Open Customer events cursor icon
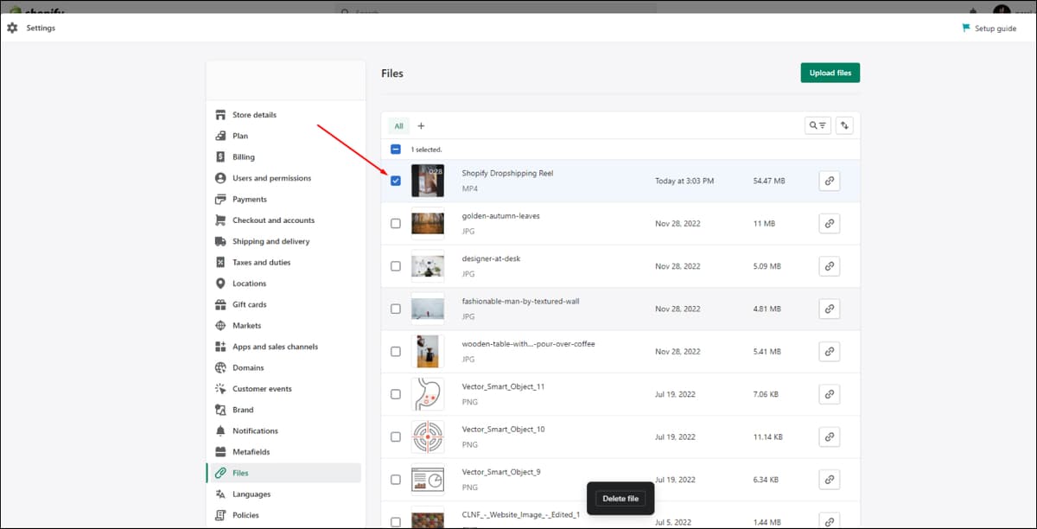The image size is (1037, 529). click(x=220, y=389)
